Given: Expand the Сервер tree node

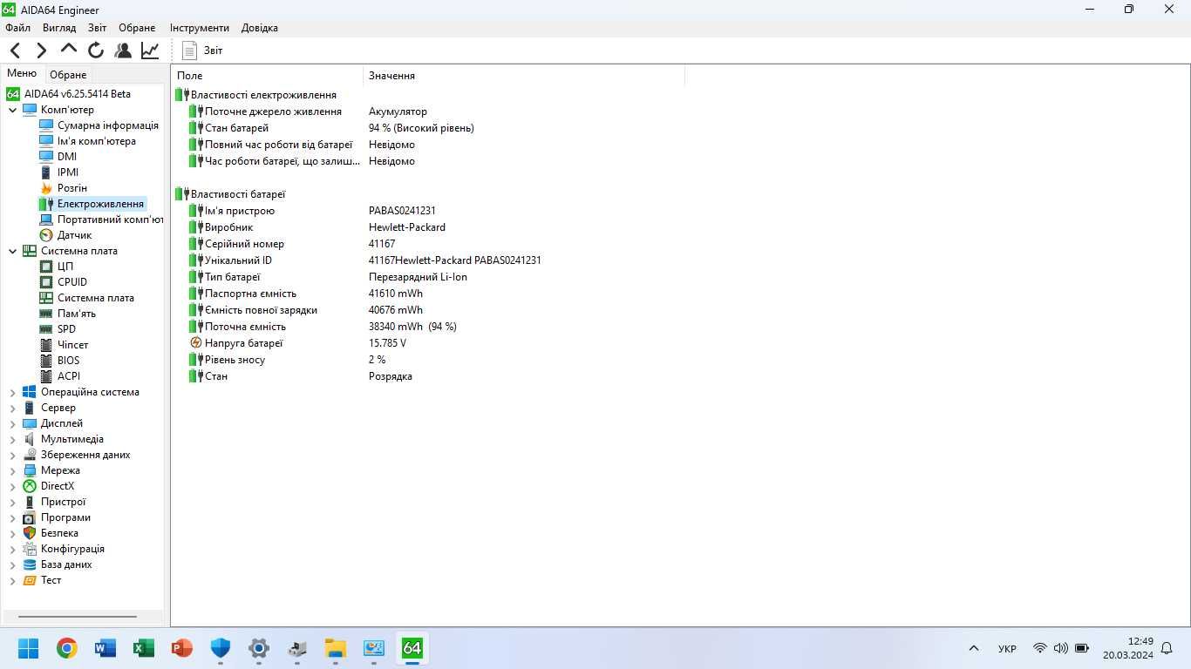Looking at the screenshot, I should [x=13, y=408].
